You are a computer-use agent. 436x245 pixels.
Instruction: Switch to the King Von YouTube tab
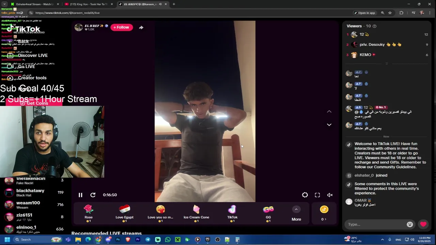[89, 4]
